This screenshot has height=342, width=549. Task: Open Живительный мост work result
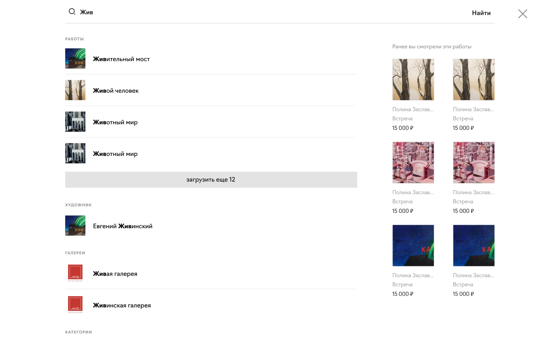(210, 58)
